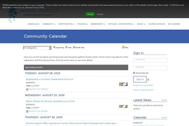Click 'Forgot your password?' link
The width and height of the screenshot is (189, 126).
tap(143, 85)
